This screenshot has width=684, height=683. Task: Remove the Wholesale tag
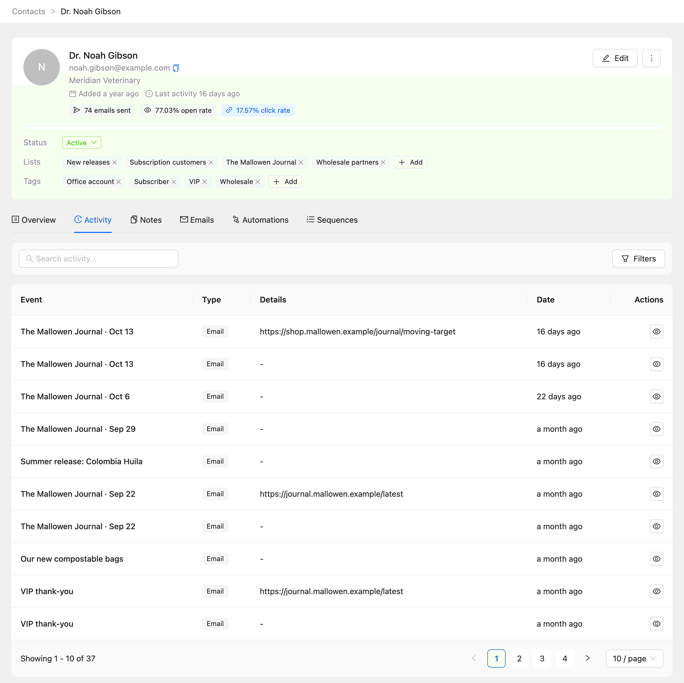(258, 182)
